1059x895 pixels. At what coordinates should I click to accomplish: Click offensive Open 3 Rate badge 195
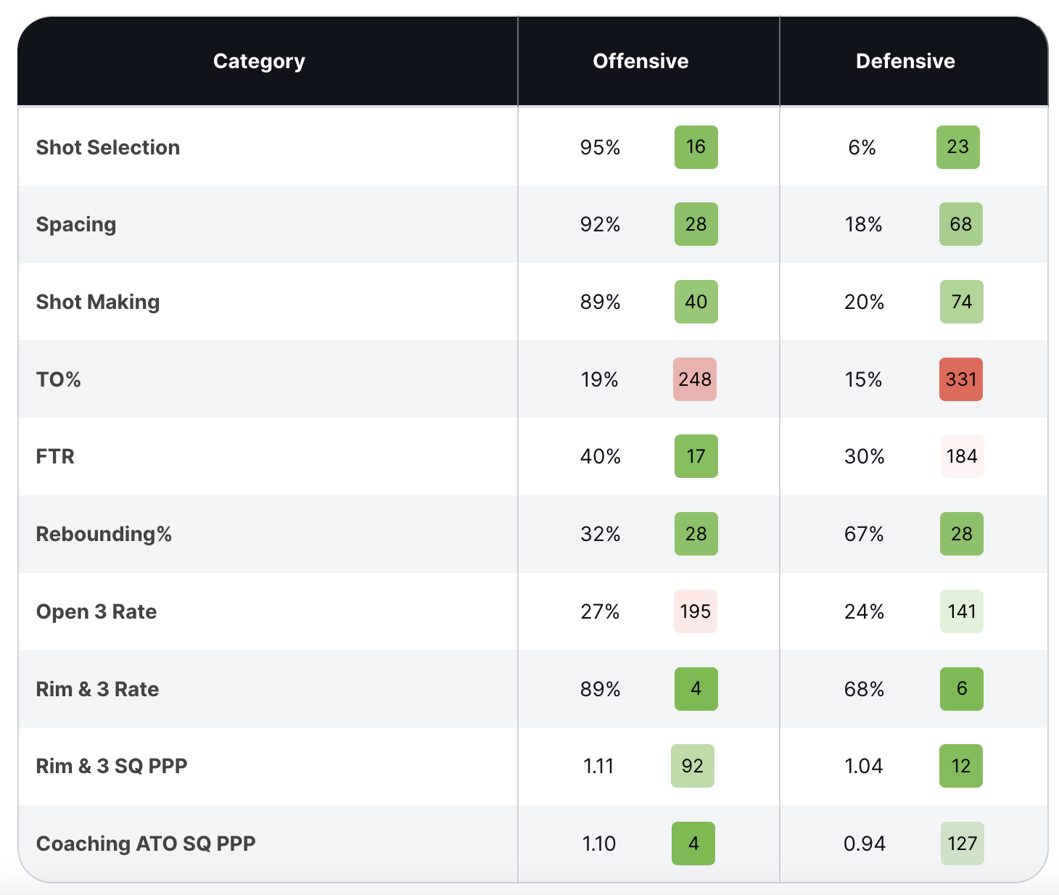tap(695, 611)
